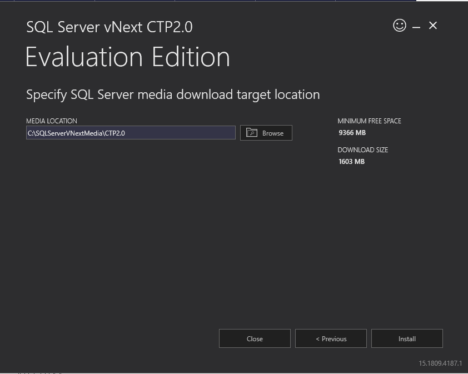Send feedback using the smiley face icon

[399, 26]
